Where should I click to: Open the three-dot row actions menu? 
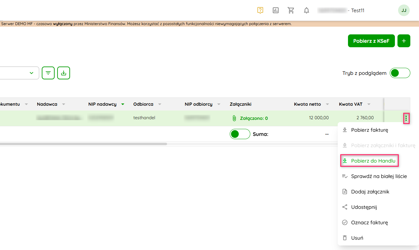[x=406, y=118]
